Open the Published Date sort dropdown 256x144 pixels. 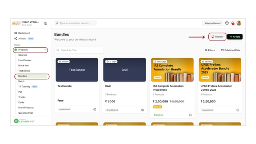click(231, 50)
